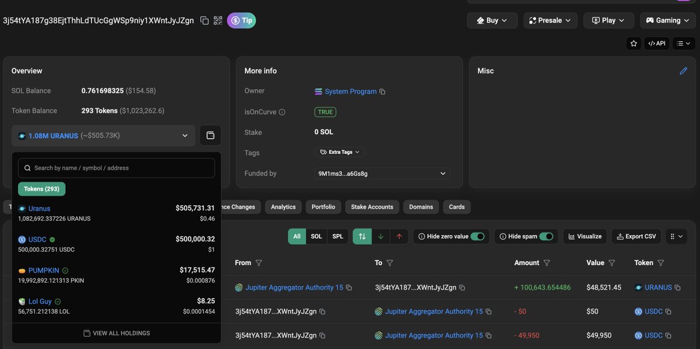Click the isOnCurve info icon
This screenshot has width=700, height=349.
click(282, 112)
